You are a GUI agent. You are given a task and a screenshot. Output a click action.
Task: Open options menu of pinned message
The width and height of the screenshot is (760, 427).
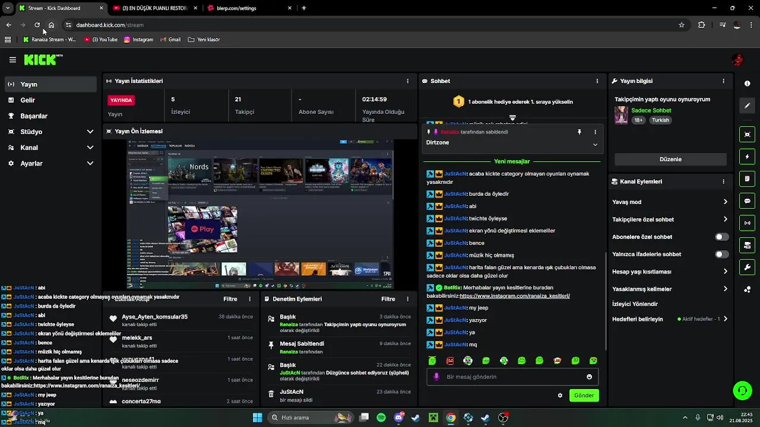point(595,132)
